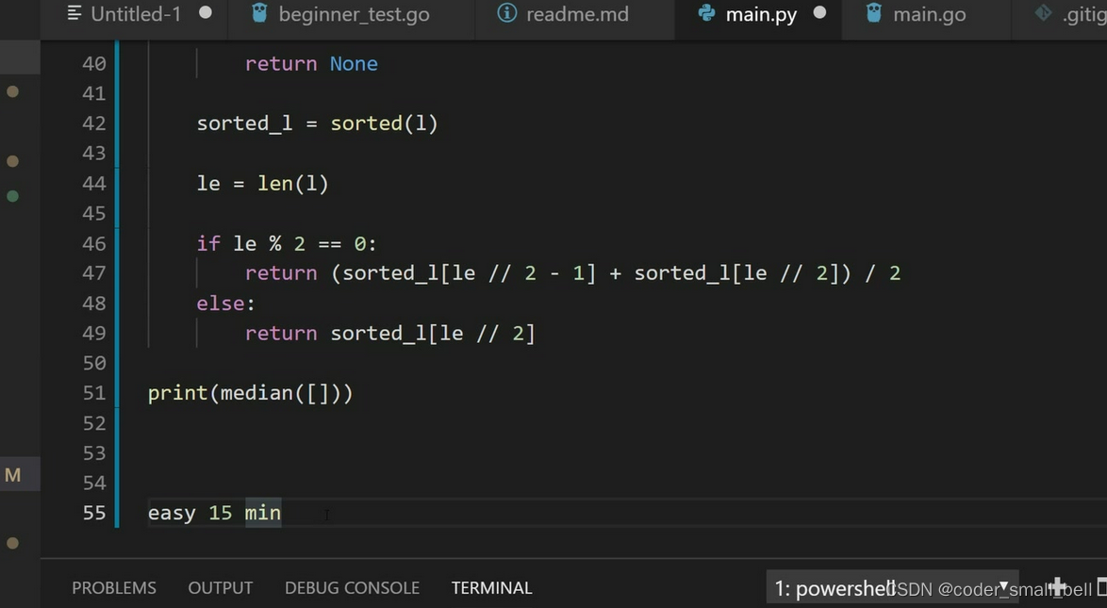Open the DEBUG CONSOLE panel tab
Screen dimensions: 1107x608
pyautogui.click(x=352, y=587)
